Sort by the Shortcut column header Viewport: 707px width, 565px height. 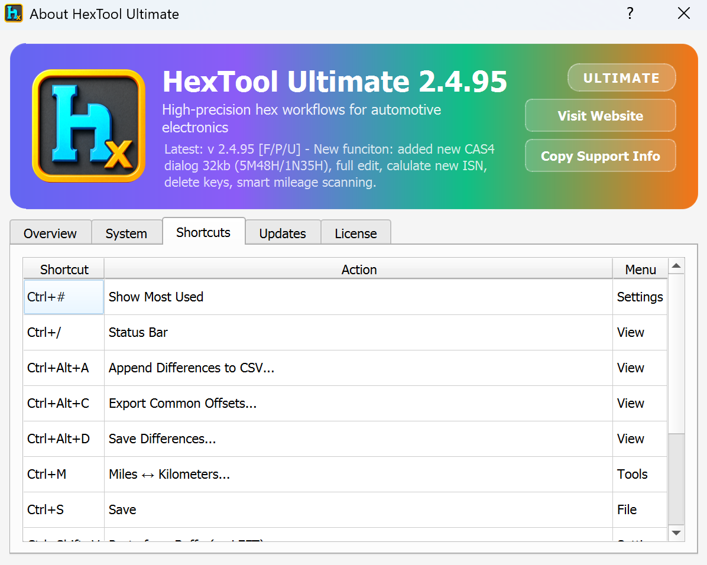tap(64, 269)
